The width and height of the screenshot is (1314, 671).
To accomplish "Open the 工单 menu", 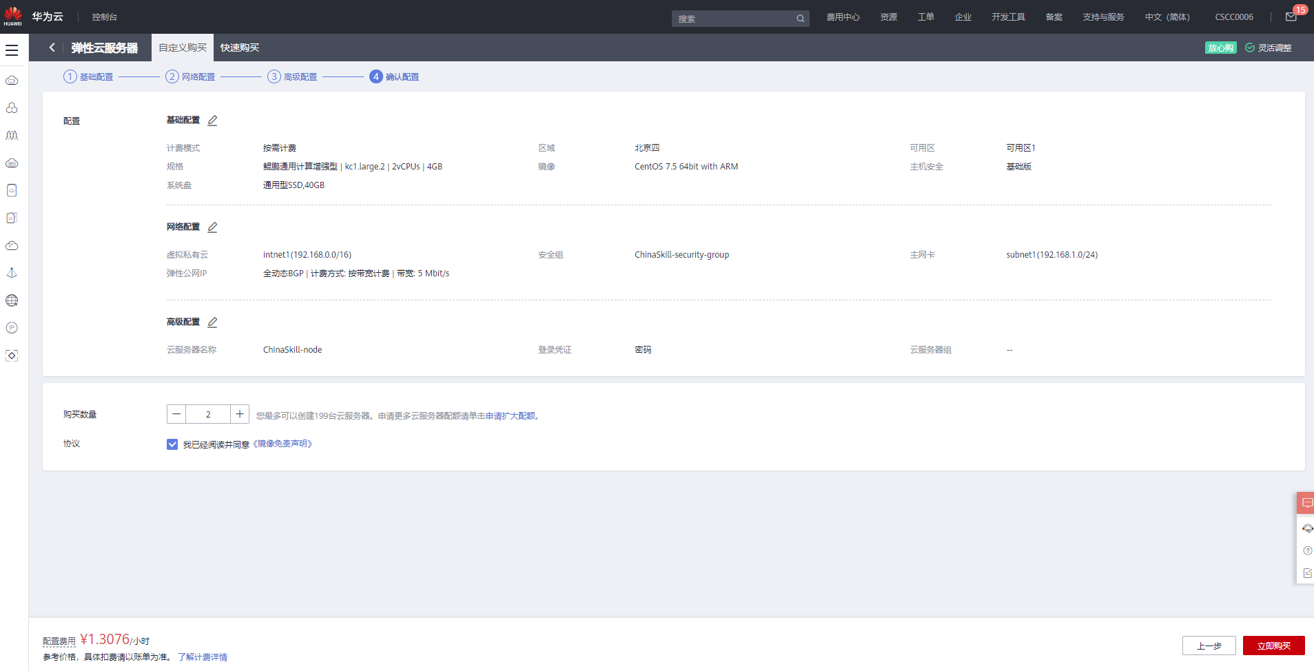I will click(x=926, y=17).
